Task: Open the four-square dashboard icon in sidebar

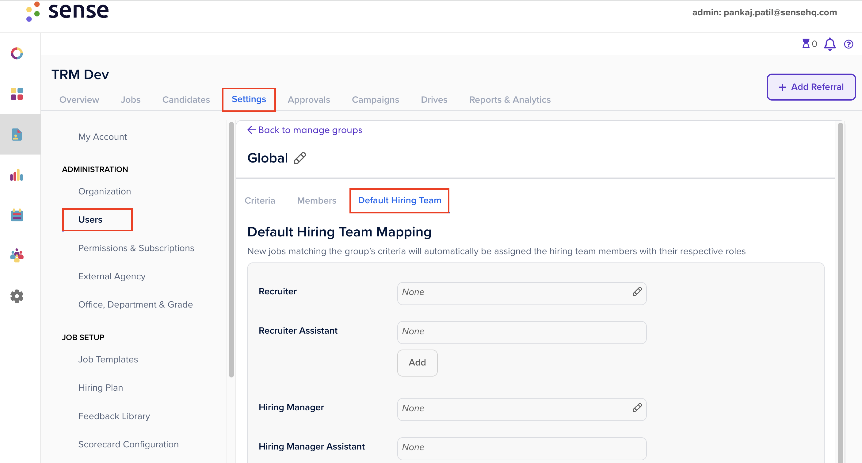Action: tap(17, 94)
